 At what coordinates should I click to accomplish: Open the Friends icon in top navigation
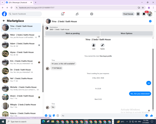click(77, 14)
